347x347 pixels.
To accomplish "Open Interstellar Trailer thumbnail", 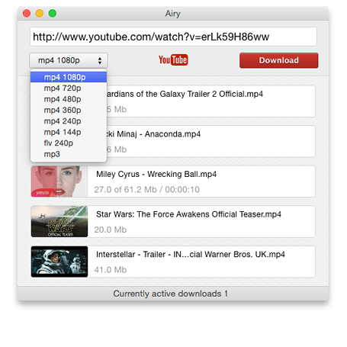I will [x=59, y=262].
